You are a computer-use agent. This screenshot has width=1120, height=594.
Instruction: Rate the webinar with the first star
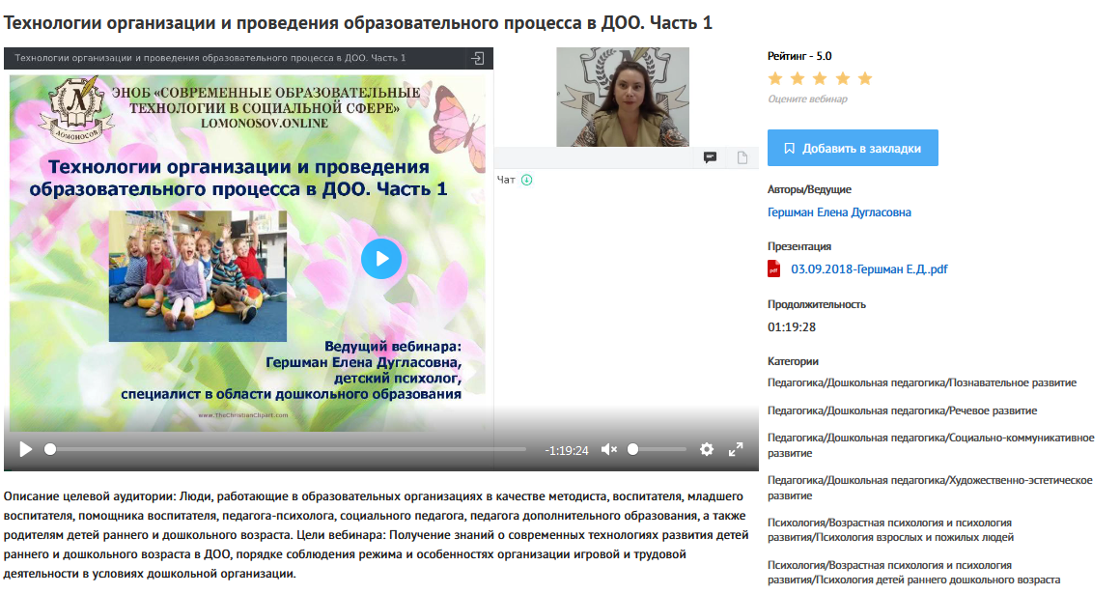point(775,78)
